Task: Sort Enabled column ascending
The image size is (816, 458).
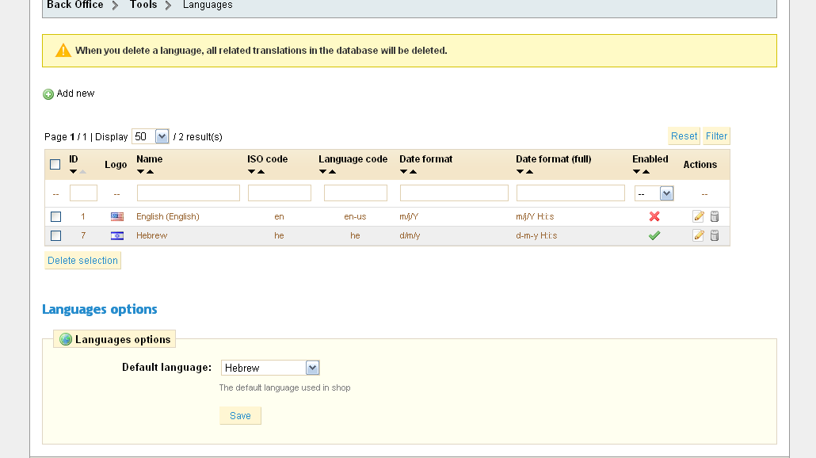Action: 646,172
